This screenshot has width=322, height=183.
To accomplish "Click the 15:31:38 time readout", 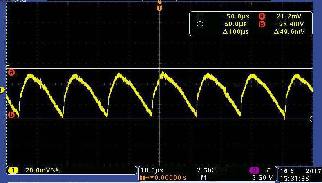I will point(294,178).
